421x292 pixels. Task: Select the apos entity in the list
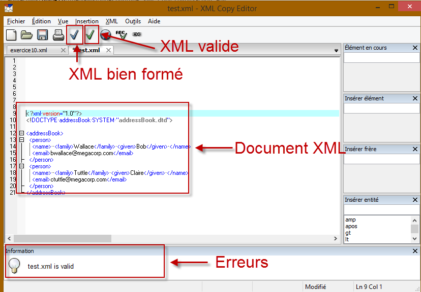(351, 226)
